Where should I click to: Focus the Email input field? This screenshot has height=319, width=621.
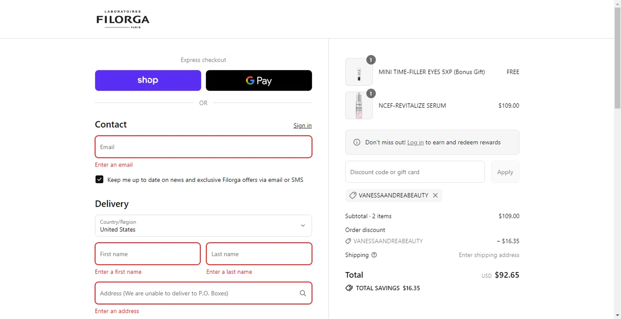click(x=203, y=147)
